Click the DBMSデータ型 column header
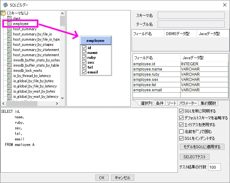Viewport: 230px width, 183px height. (x=180, y=34)
